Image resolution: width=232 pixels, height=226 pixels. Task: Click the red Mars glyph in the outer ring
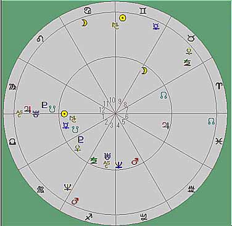(75, 201)
